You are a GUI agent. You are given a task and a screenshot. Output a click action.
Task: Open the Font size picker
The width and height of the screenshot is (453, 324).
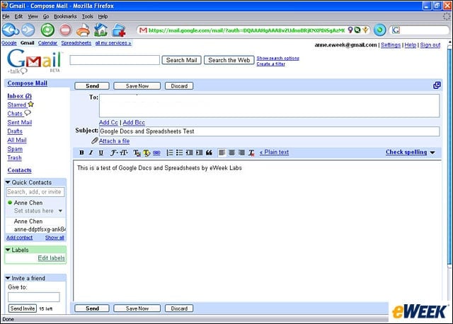(x=124, y=152)
